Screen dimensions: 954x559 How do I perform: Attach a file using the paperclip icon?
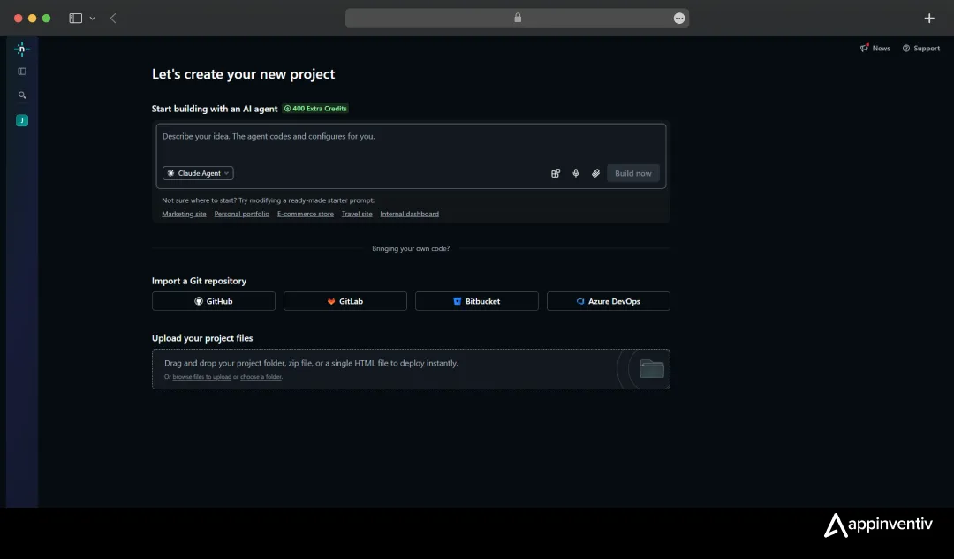pos(595,173)
